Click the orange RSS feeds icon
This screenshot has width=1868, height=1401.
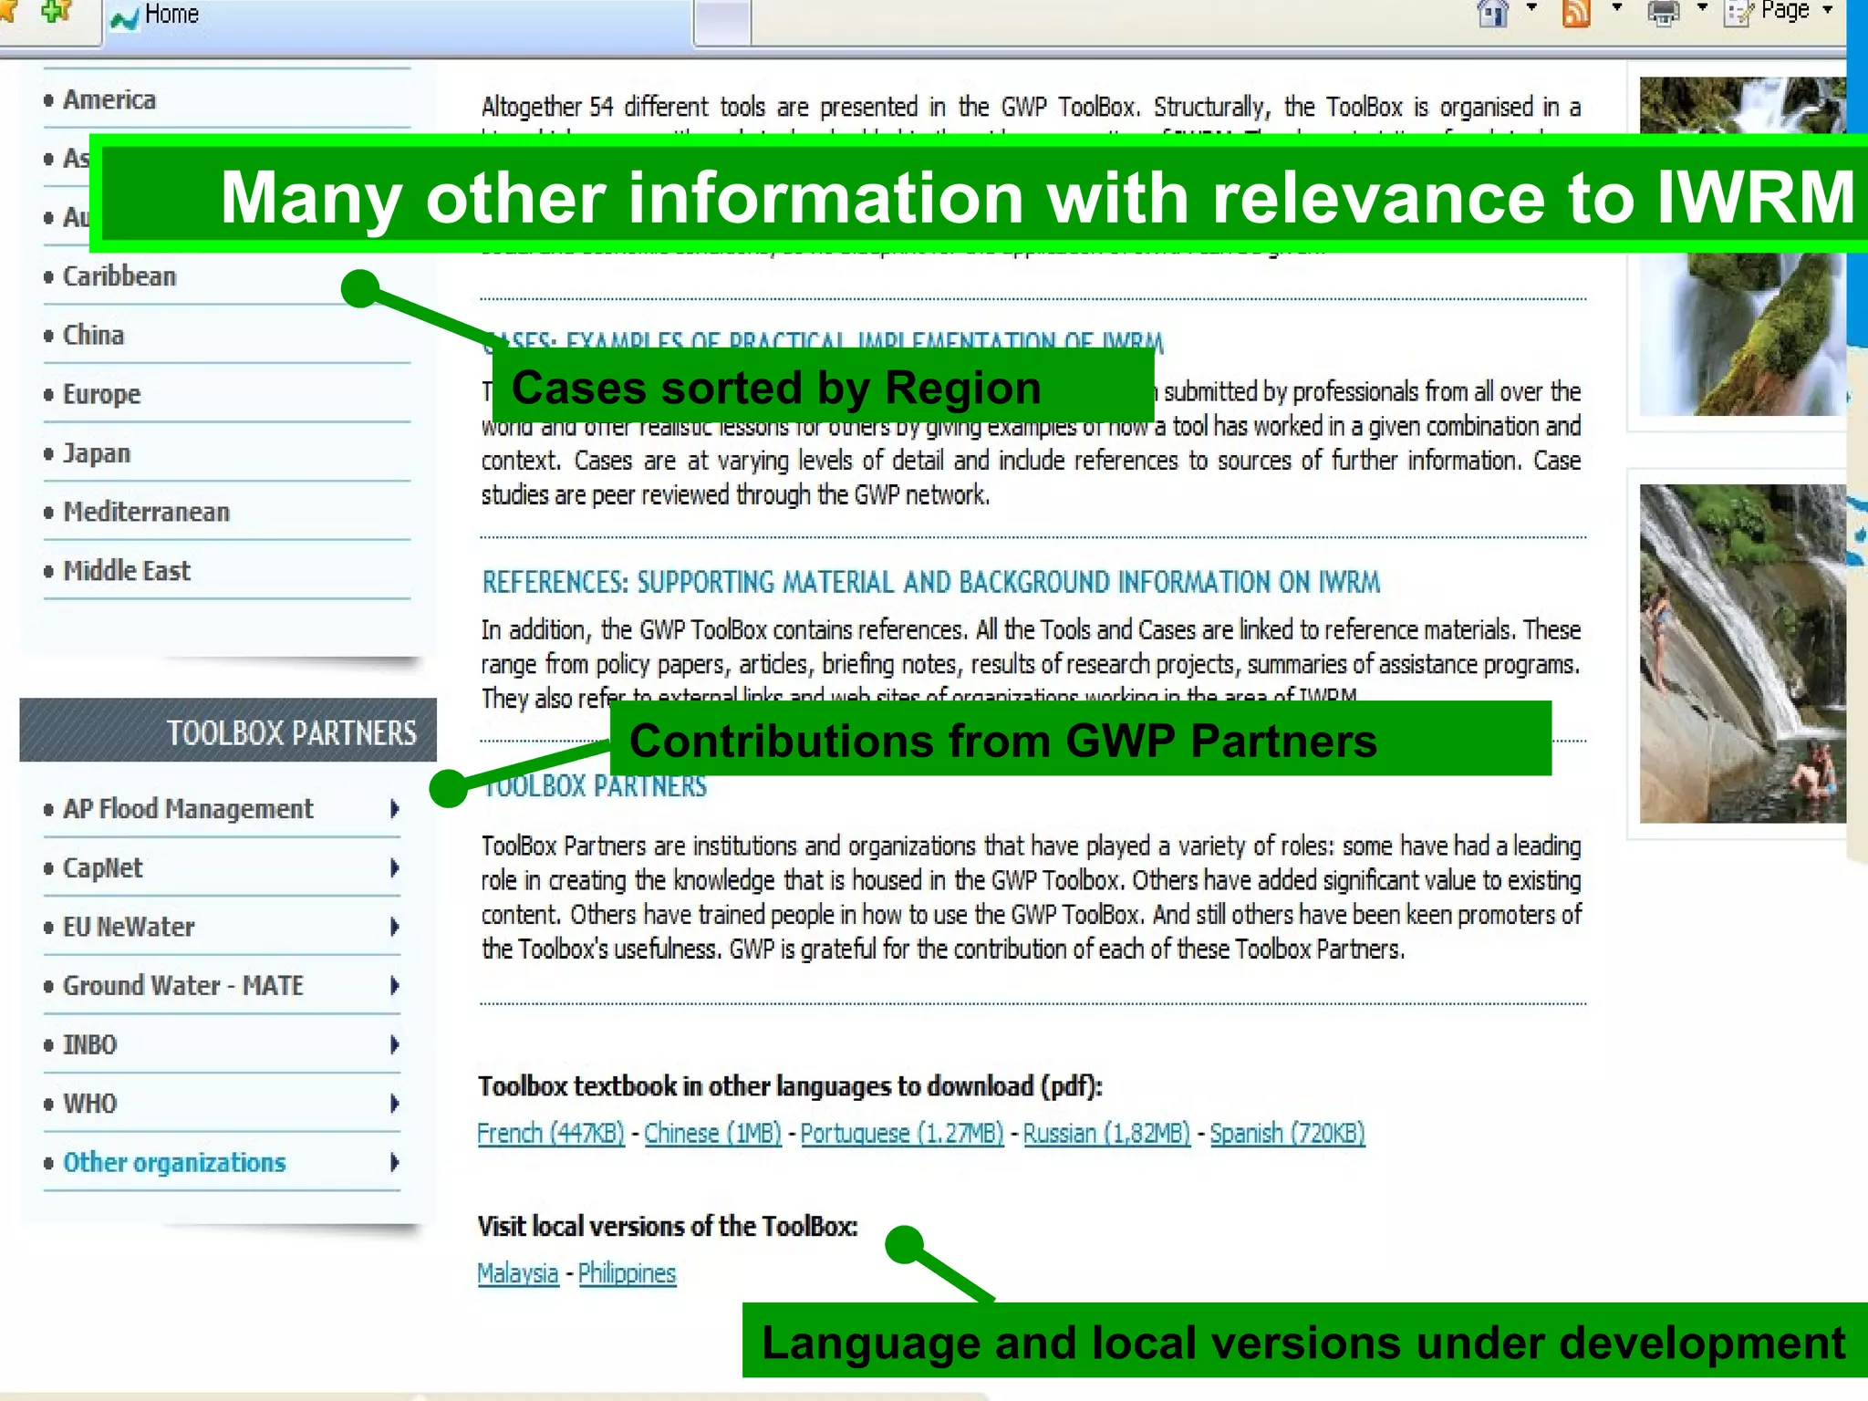click(1576, 14)
